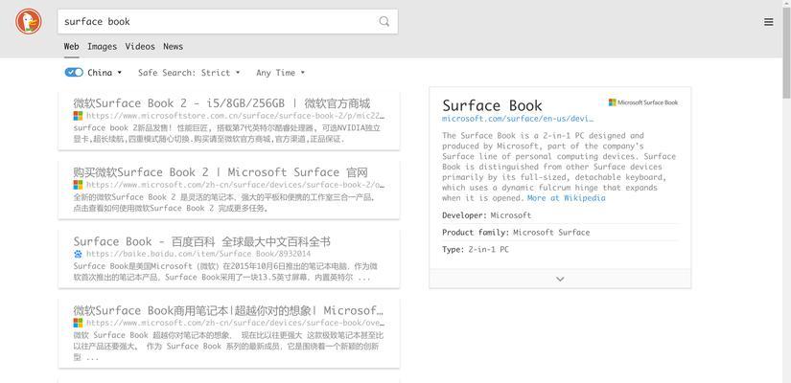
Task: Click snippet starting 全新的微软Surface Book 2
Action: [x=224, y=203]
